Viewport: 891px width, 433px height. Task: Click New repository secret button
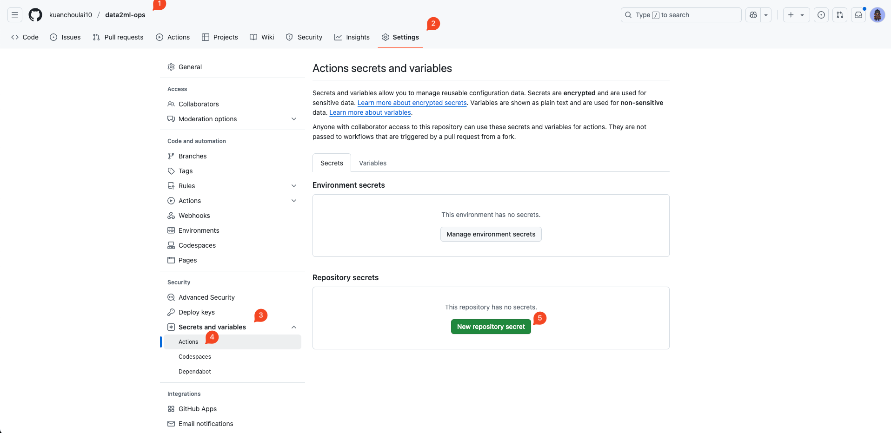pyautogui.click(x=491, y=327)
